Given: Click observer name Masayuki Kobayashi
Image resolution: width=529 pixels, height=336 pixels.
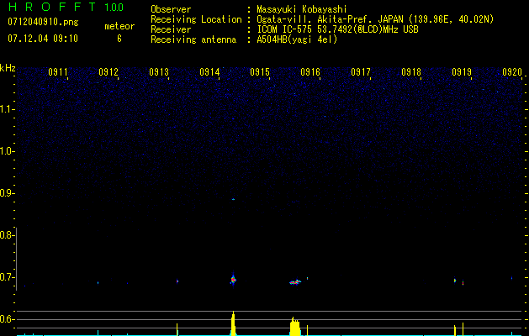Looking at the screenshot, I should (302, 9).
